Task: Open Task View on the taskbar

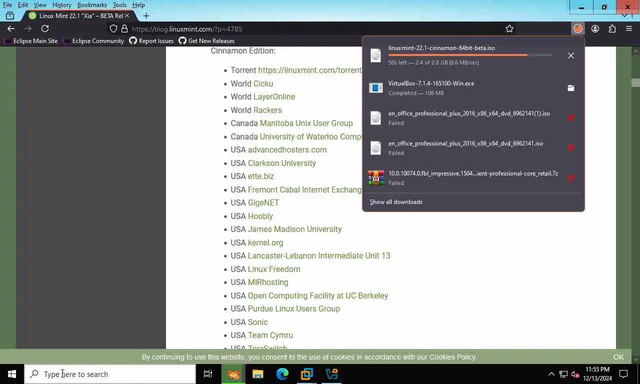Action: point(208,374)
